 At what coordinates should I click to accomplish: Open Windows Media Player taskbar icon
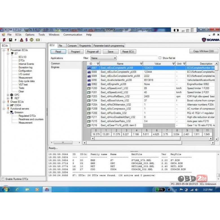coord(37,190)
